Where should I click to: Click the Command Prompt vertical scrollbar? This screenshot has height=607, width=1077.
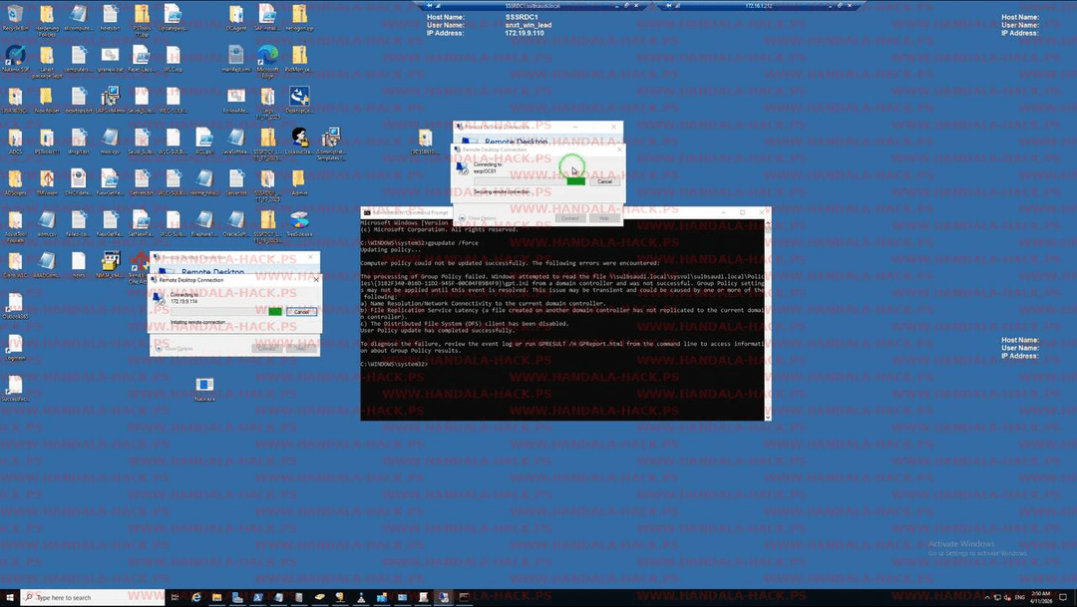[x=767, y=319]
